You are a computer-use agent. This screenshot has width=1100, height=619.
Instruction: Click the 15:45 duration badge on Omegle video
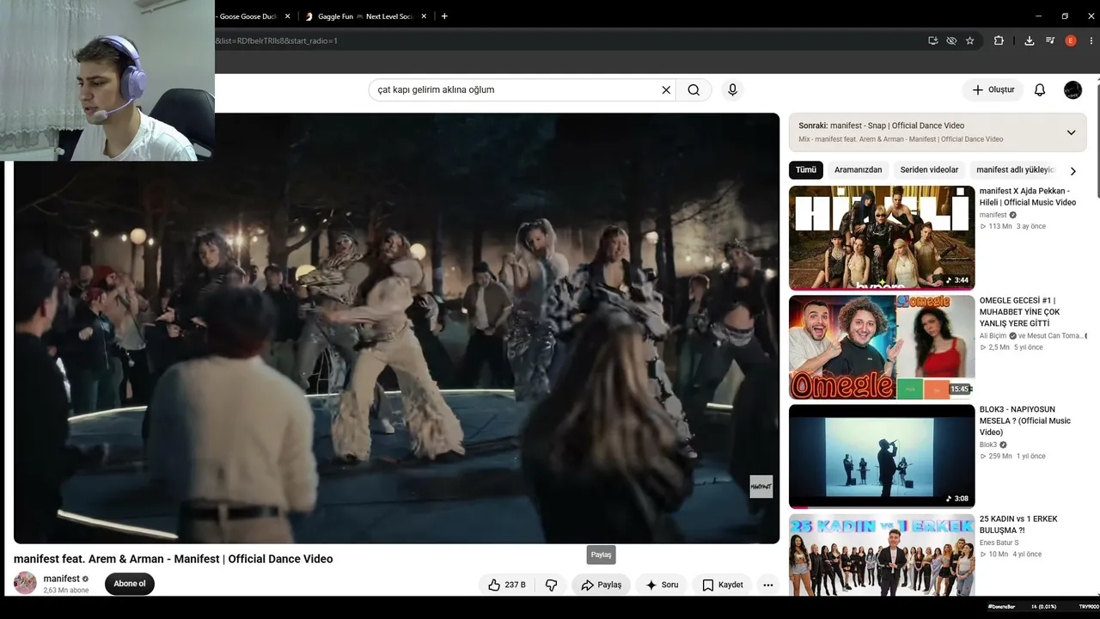pos(959,389)
